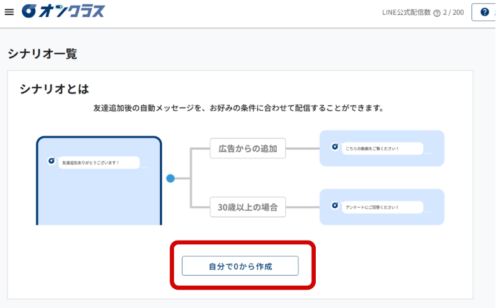Click the シナリオ一覧 page heading

pos(42,54)
